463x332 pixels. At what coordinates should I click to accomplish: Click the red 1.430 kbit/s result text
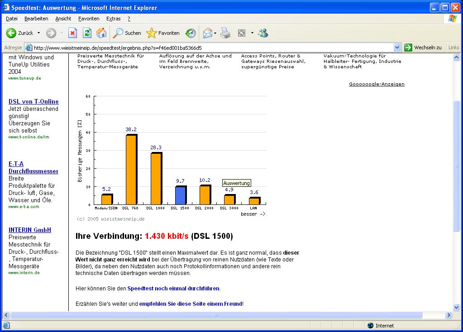167,236
